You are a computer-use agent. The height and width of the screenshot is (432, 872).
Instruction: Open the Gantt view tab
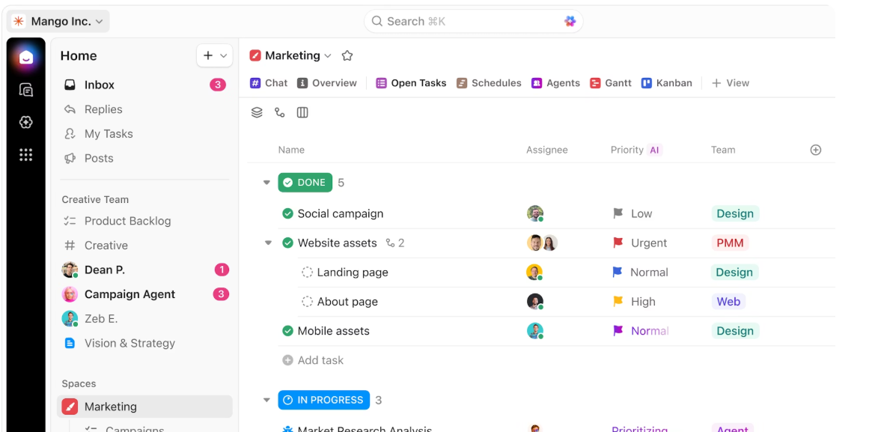pyautogui.click(x=610, y=82)
